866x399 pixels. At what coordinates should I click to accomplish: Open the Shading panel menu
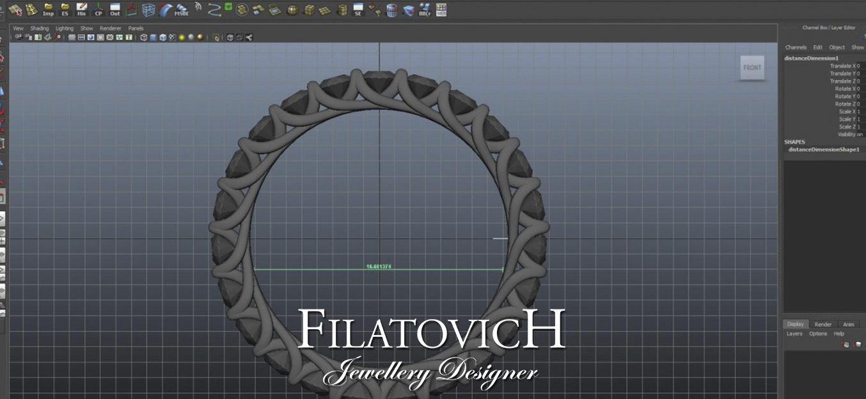click(40, 28)
